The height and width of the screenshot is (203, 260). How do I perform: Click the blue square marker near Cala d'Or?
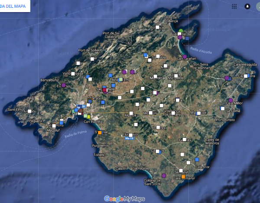pos(197,159)
